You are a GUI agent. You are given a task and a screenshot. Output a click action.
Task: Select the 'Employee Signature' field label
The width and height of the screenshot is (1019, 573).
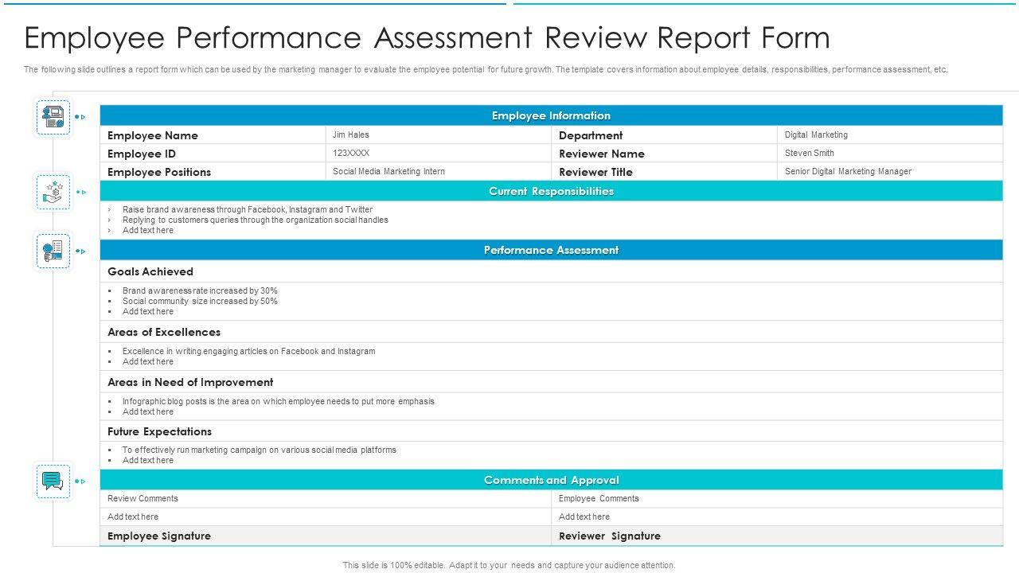(x=159, y=536)
